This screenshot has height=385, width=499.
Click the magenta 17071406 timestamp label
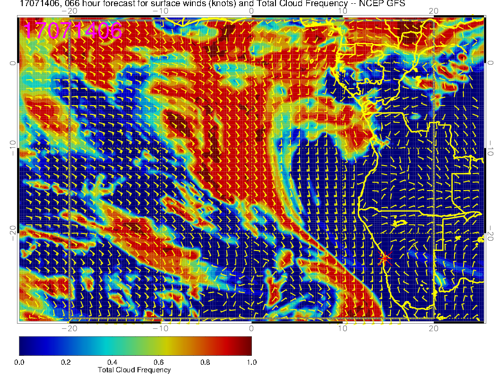(x=72, y=31)
